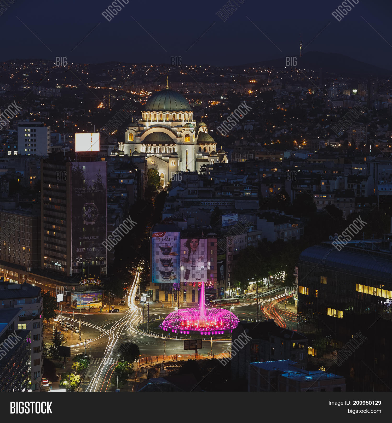Click the pink illuminated fountain

pos(200,320)
